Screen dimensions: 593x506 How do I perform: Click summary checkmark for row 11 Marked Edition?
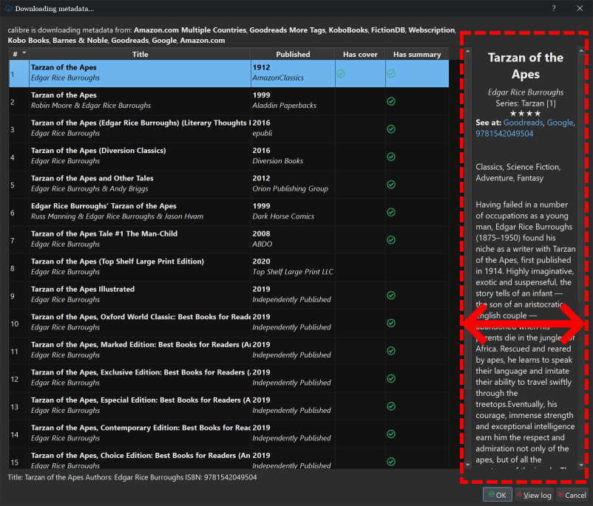[x=391, y=351]
